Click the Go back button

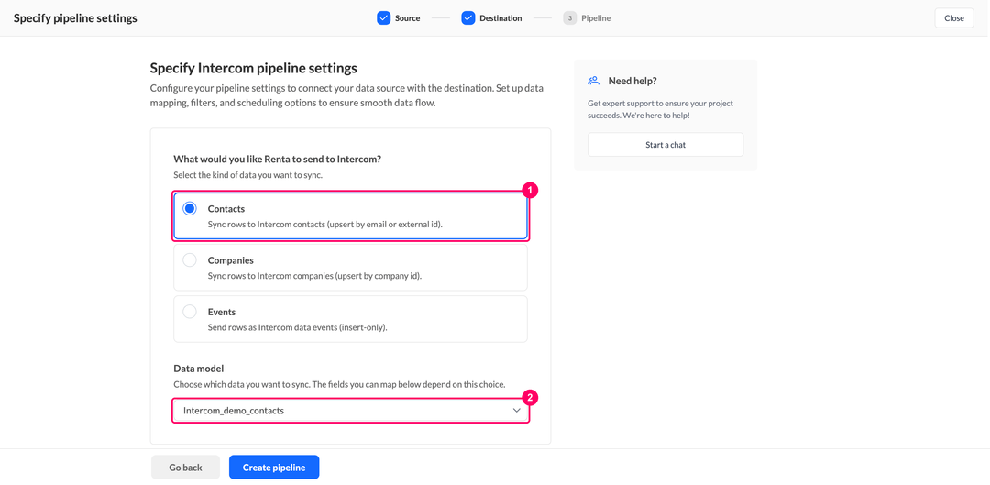[185, 468]
